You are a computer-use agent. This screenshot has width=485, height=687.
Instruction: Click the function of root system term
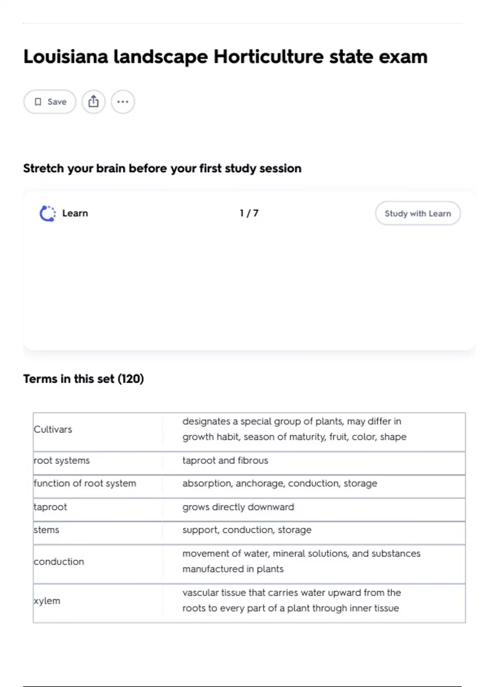[85, 484]
